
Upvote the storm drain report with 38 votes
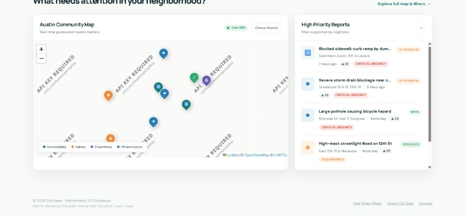(324, 95)
